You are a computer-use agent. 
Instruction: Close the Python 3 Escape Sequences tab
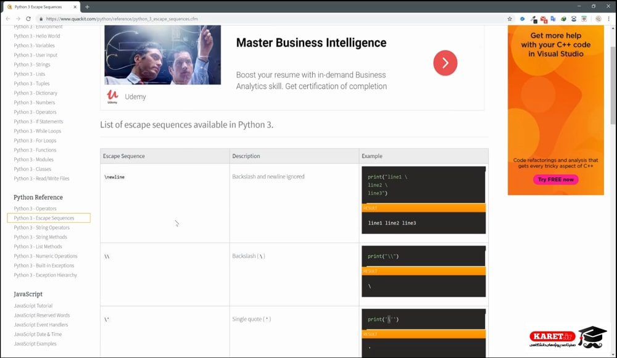[75, 7]
